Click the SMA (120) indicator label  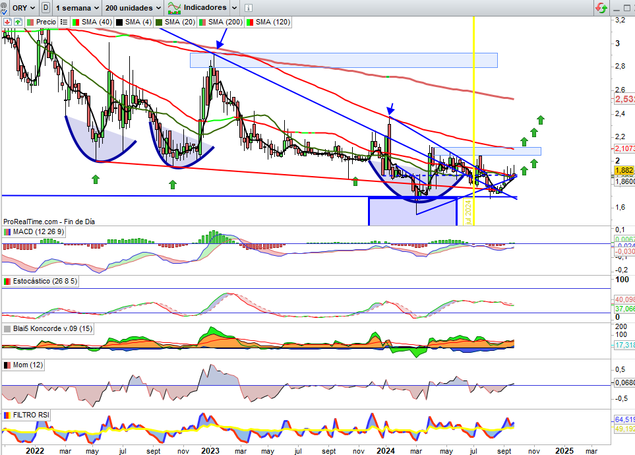pyautogui.click(x=268, y=22)
